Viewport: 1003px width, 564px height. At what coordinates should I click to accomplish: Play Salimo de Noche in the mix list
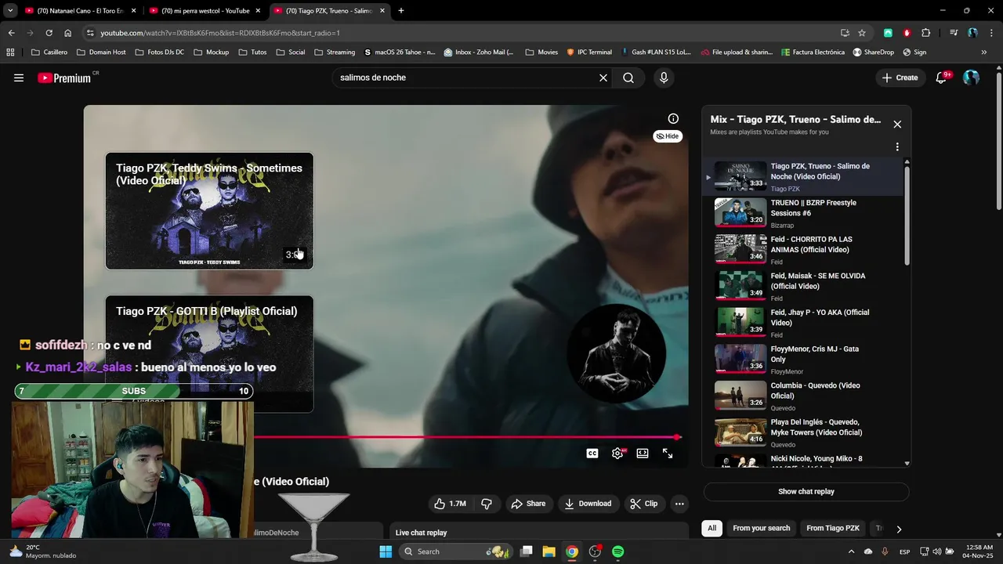point(805,177)
